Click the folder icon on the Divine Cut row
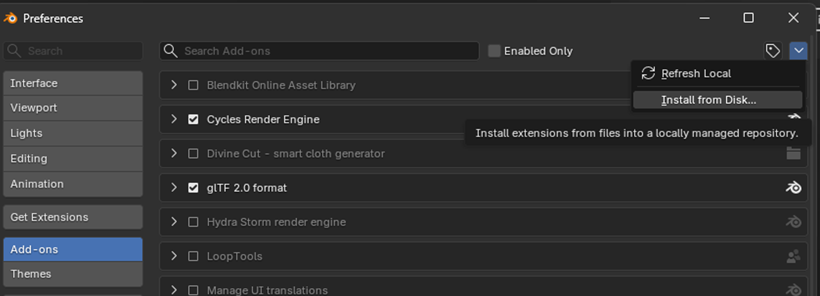Screen dimensions: 820x296 point(794,153)
